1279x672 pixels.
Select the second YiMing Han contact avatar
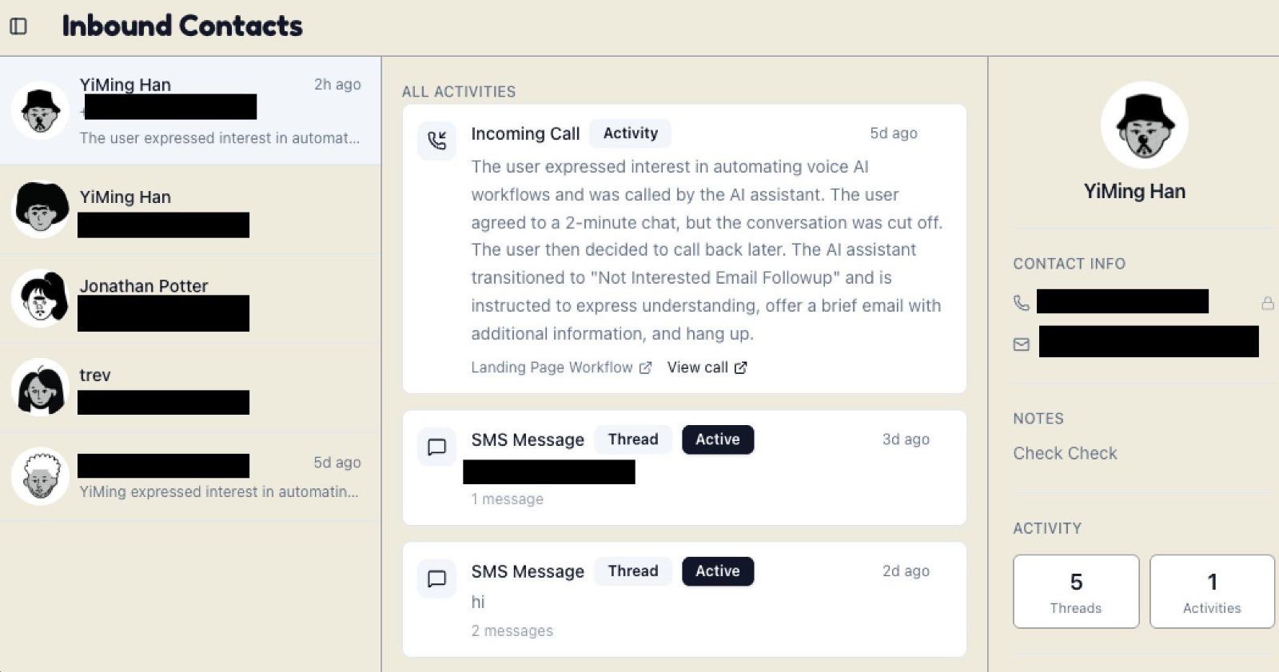click(41, 209)
